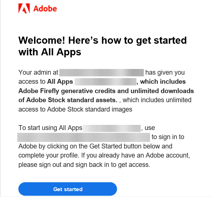Click the words 'Your admin at'

pos(38,72)
